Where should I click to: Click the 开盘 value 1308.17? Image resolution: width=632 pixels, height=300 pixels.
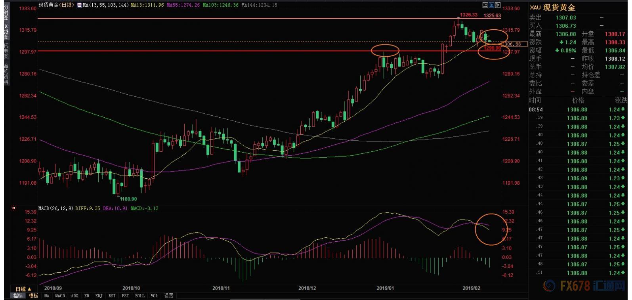[x=615, y=34]
